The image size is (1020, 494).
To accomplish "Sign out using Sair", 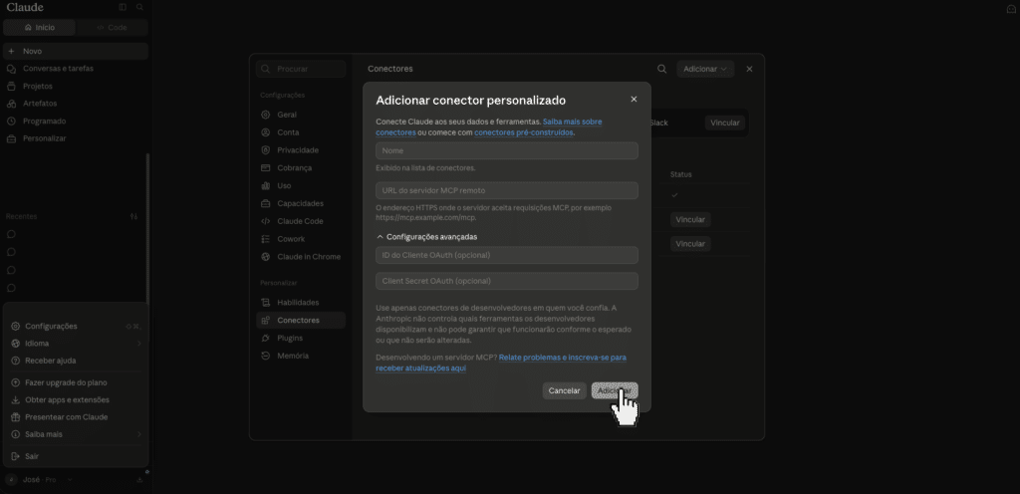I will (x=76, y=456).
